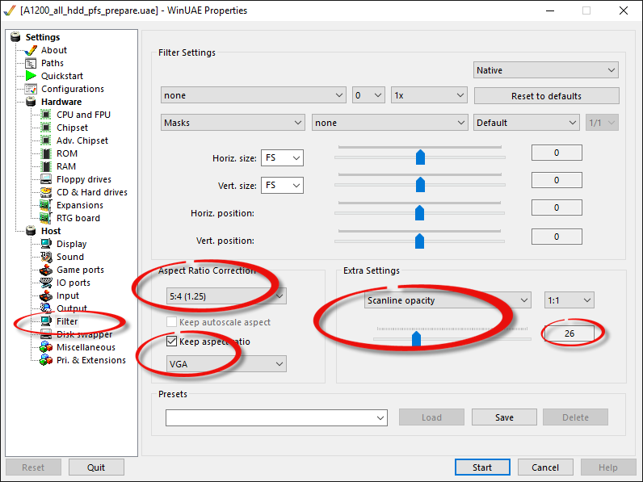Click the Game ports joystick icon
643x482 pixels.
point(46,270)
